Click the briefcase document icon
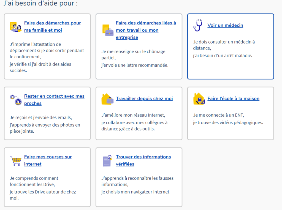The width and height of the screenshot is (282, 210). pyautogui.click(x=107, y=30)
